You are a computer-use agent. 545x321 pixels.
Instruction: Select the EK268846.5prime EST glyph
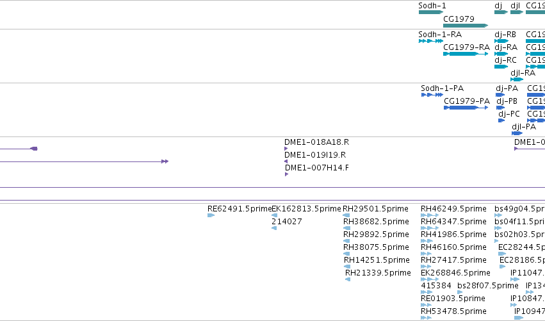pos(430,279)
